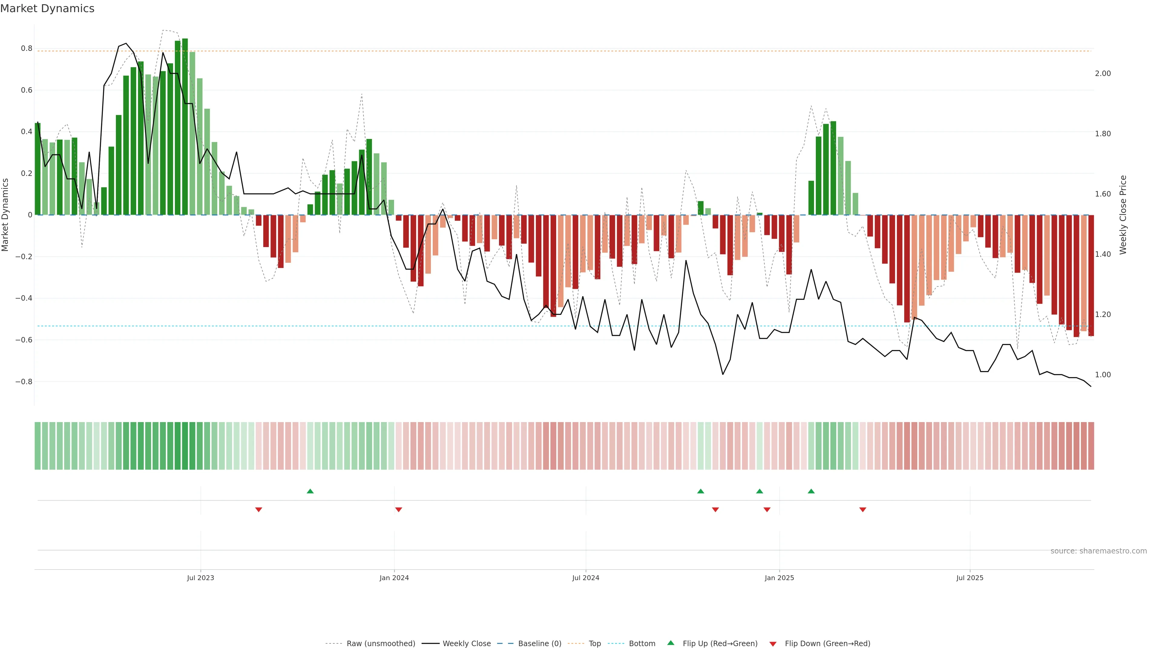Viewport: 1162px width, 654px height.
Task: Click the red flip-down marker at Jan 2024
Action: (x=398, y=510)
